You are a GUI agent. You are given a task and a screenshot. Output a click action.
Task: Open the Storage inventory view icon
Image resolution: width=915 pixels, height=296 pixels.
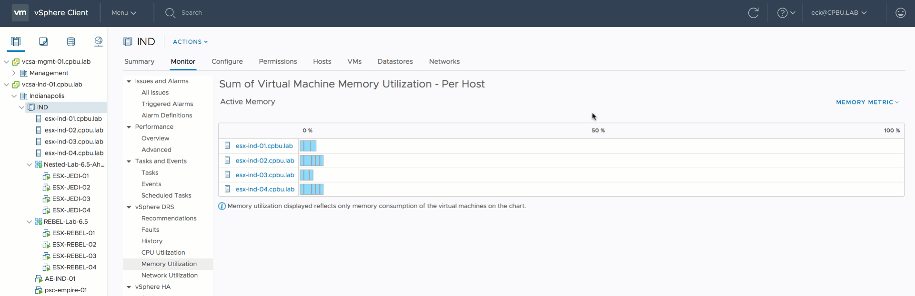tap(71, 41)
